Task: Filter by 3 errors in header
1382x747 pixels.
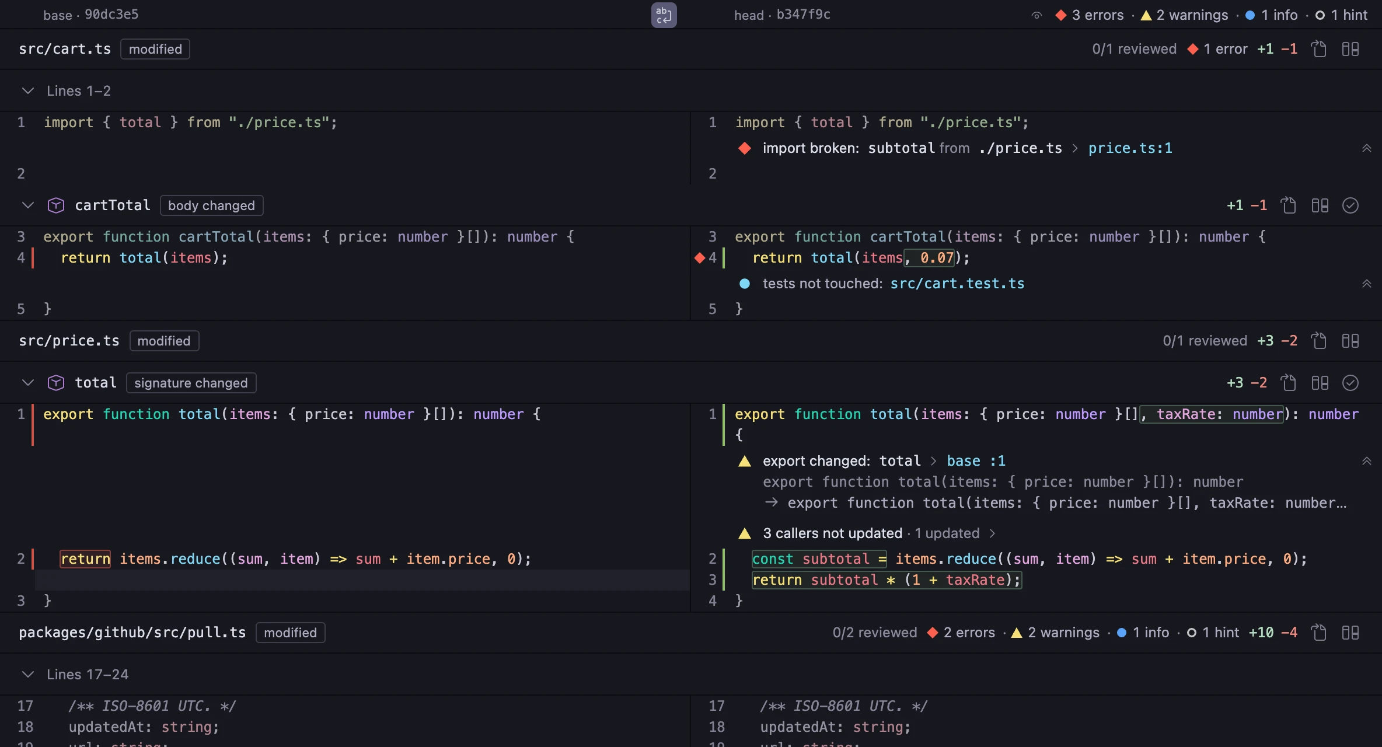Action: (1090, 15)
